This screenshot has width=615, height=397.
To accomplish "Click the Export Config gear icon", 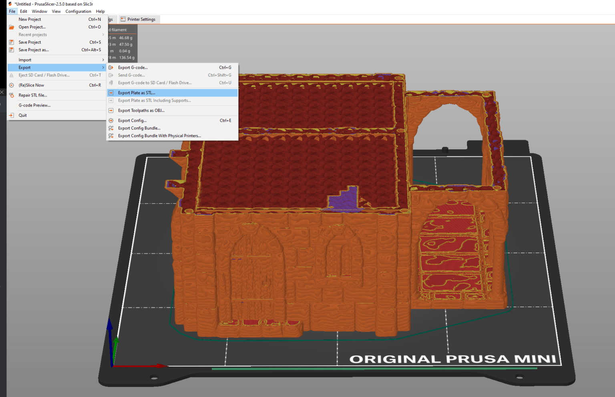I will point(111,120).
